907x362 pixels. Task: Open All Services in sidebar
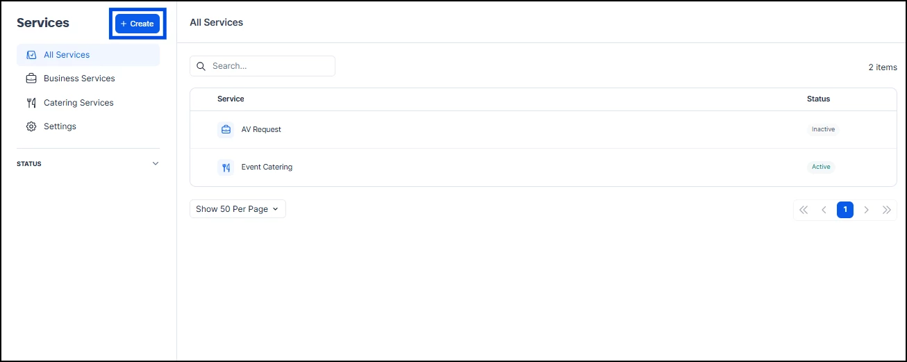[x=88, y=55]
